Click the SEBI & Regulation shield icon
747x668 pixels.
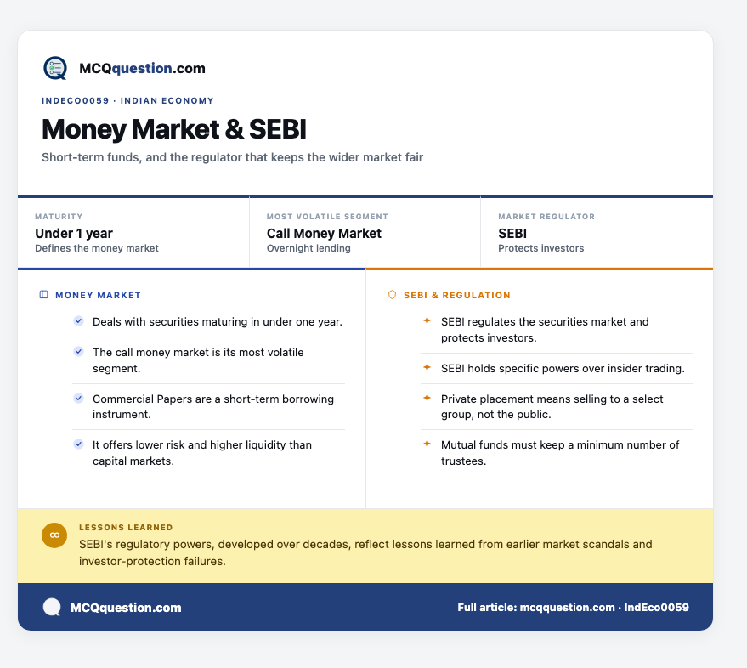[x=392, y=294]
